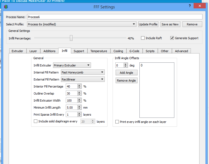Decrease Outline Overlap using down arrow
Viewport: 209px width, 164px height.
(79, 95)
